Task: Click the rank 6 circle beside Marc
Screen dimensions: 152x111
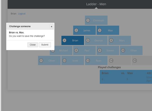Action: coord(111,40)
